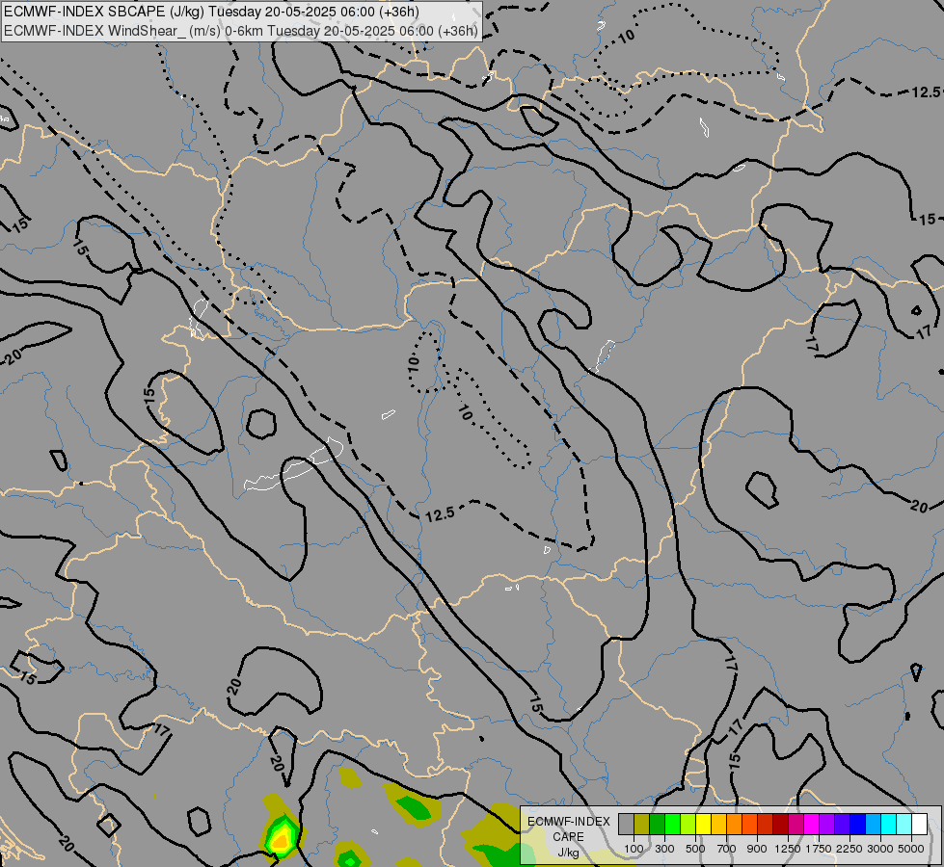Click the 3000 value on the legend scale

click(880, 849)
